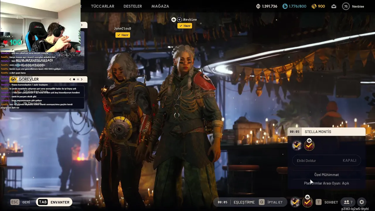Image resolution: width=375 pixels, height=211 pixels.
Task: Click the first ready avatar in bottom bar
Action: tap(295, 202)
